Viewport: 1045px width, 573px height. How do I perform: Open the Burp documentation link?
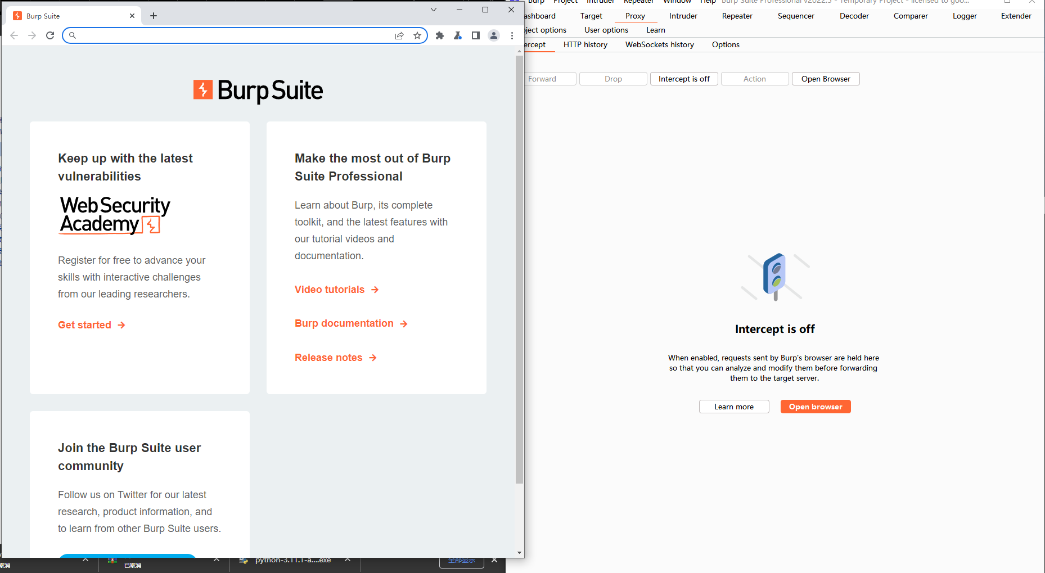(x=352, y=323)
